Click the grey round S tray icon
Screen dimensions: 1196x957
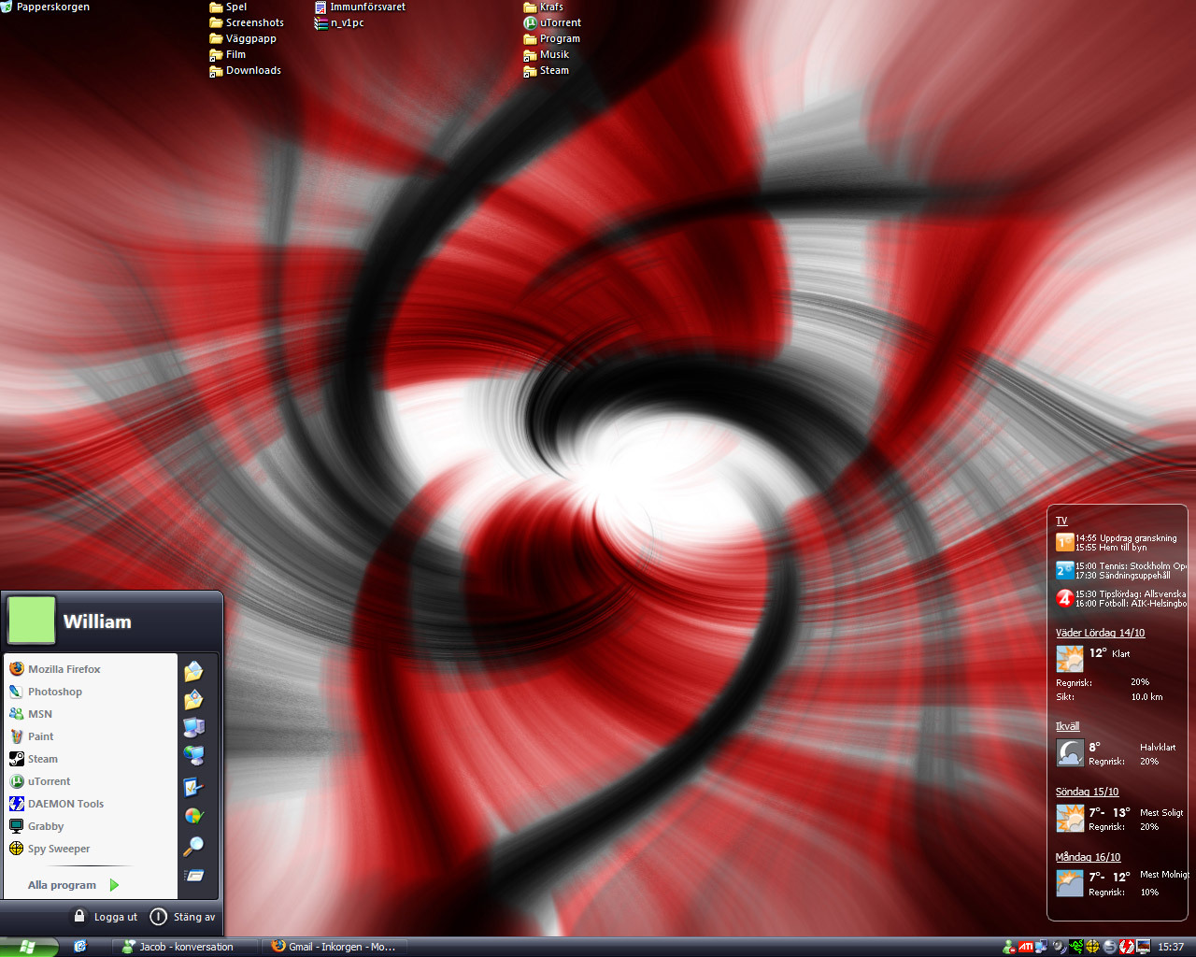(1109, 947)
